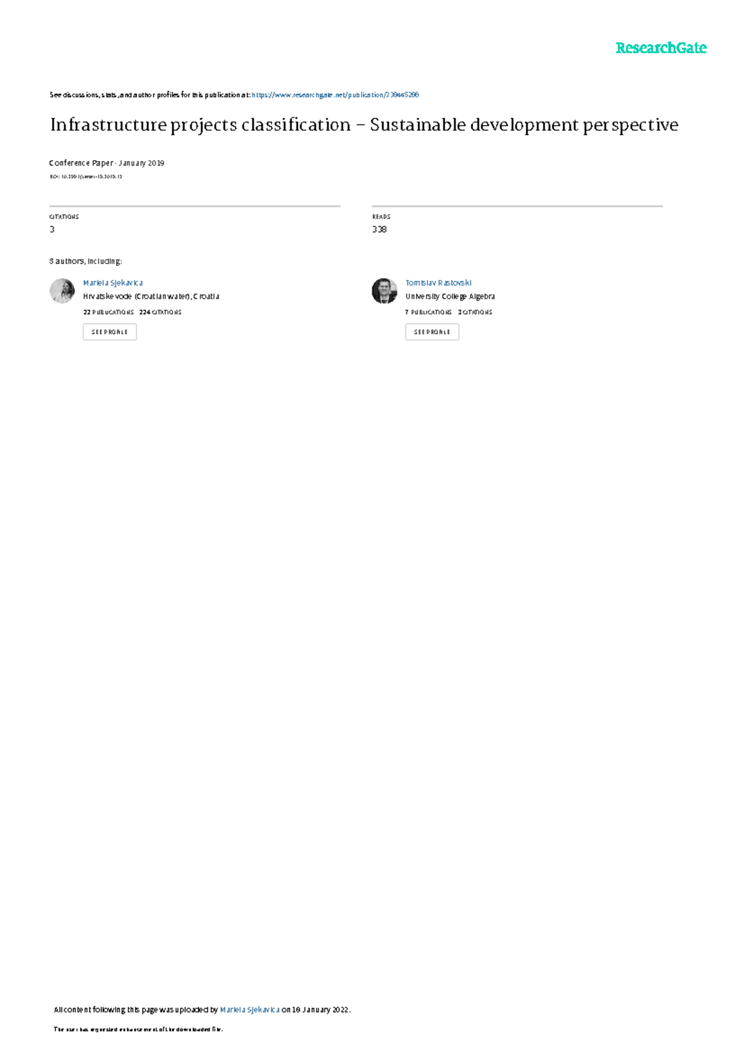Click See Profile under Mariela Sjekavica
This screenshot has height=1052, width=744.
[x=110, y=332]
